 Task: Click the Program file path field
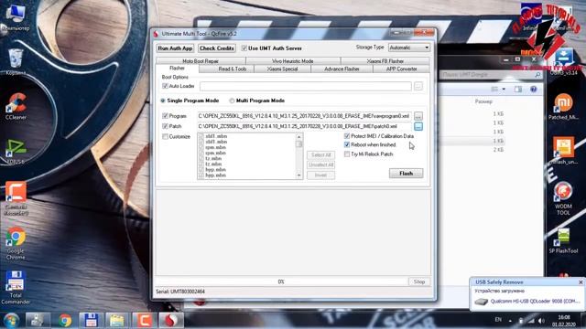point(304,116)
